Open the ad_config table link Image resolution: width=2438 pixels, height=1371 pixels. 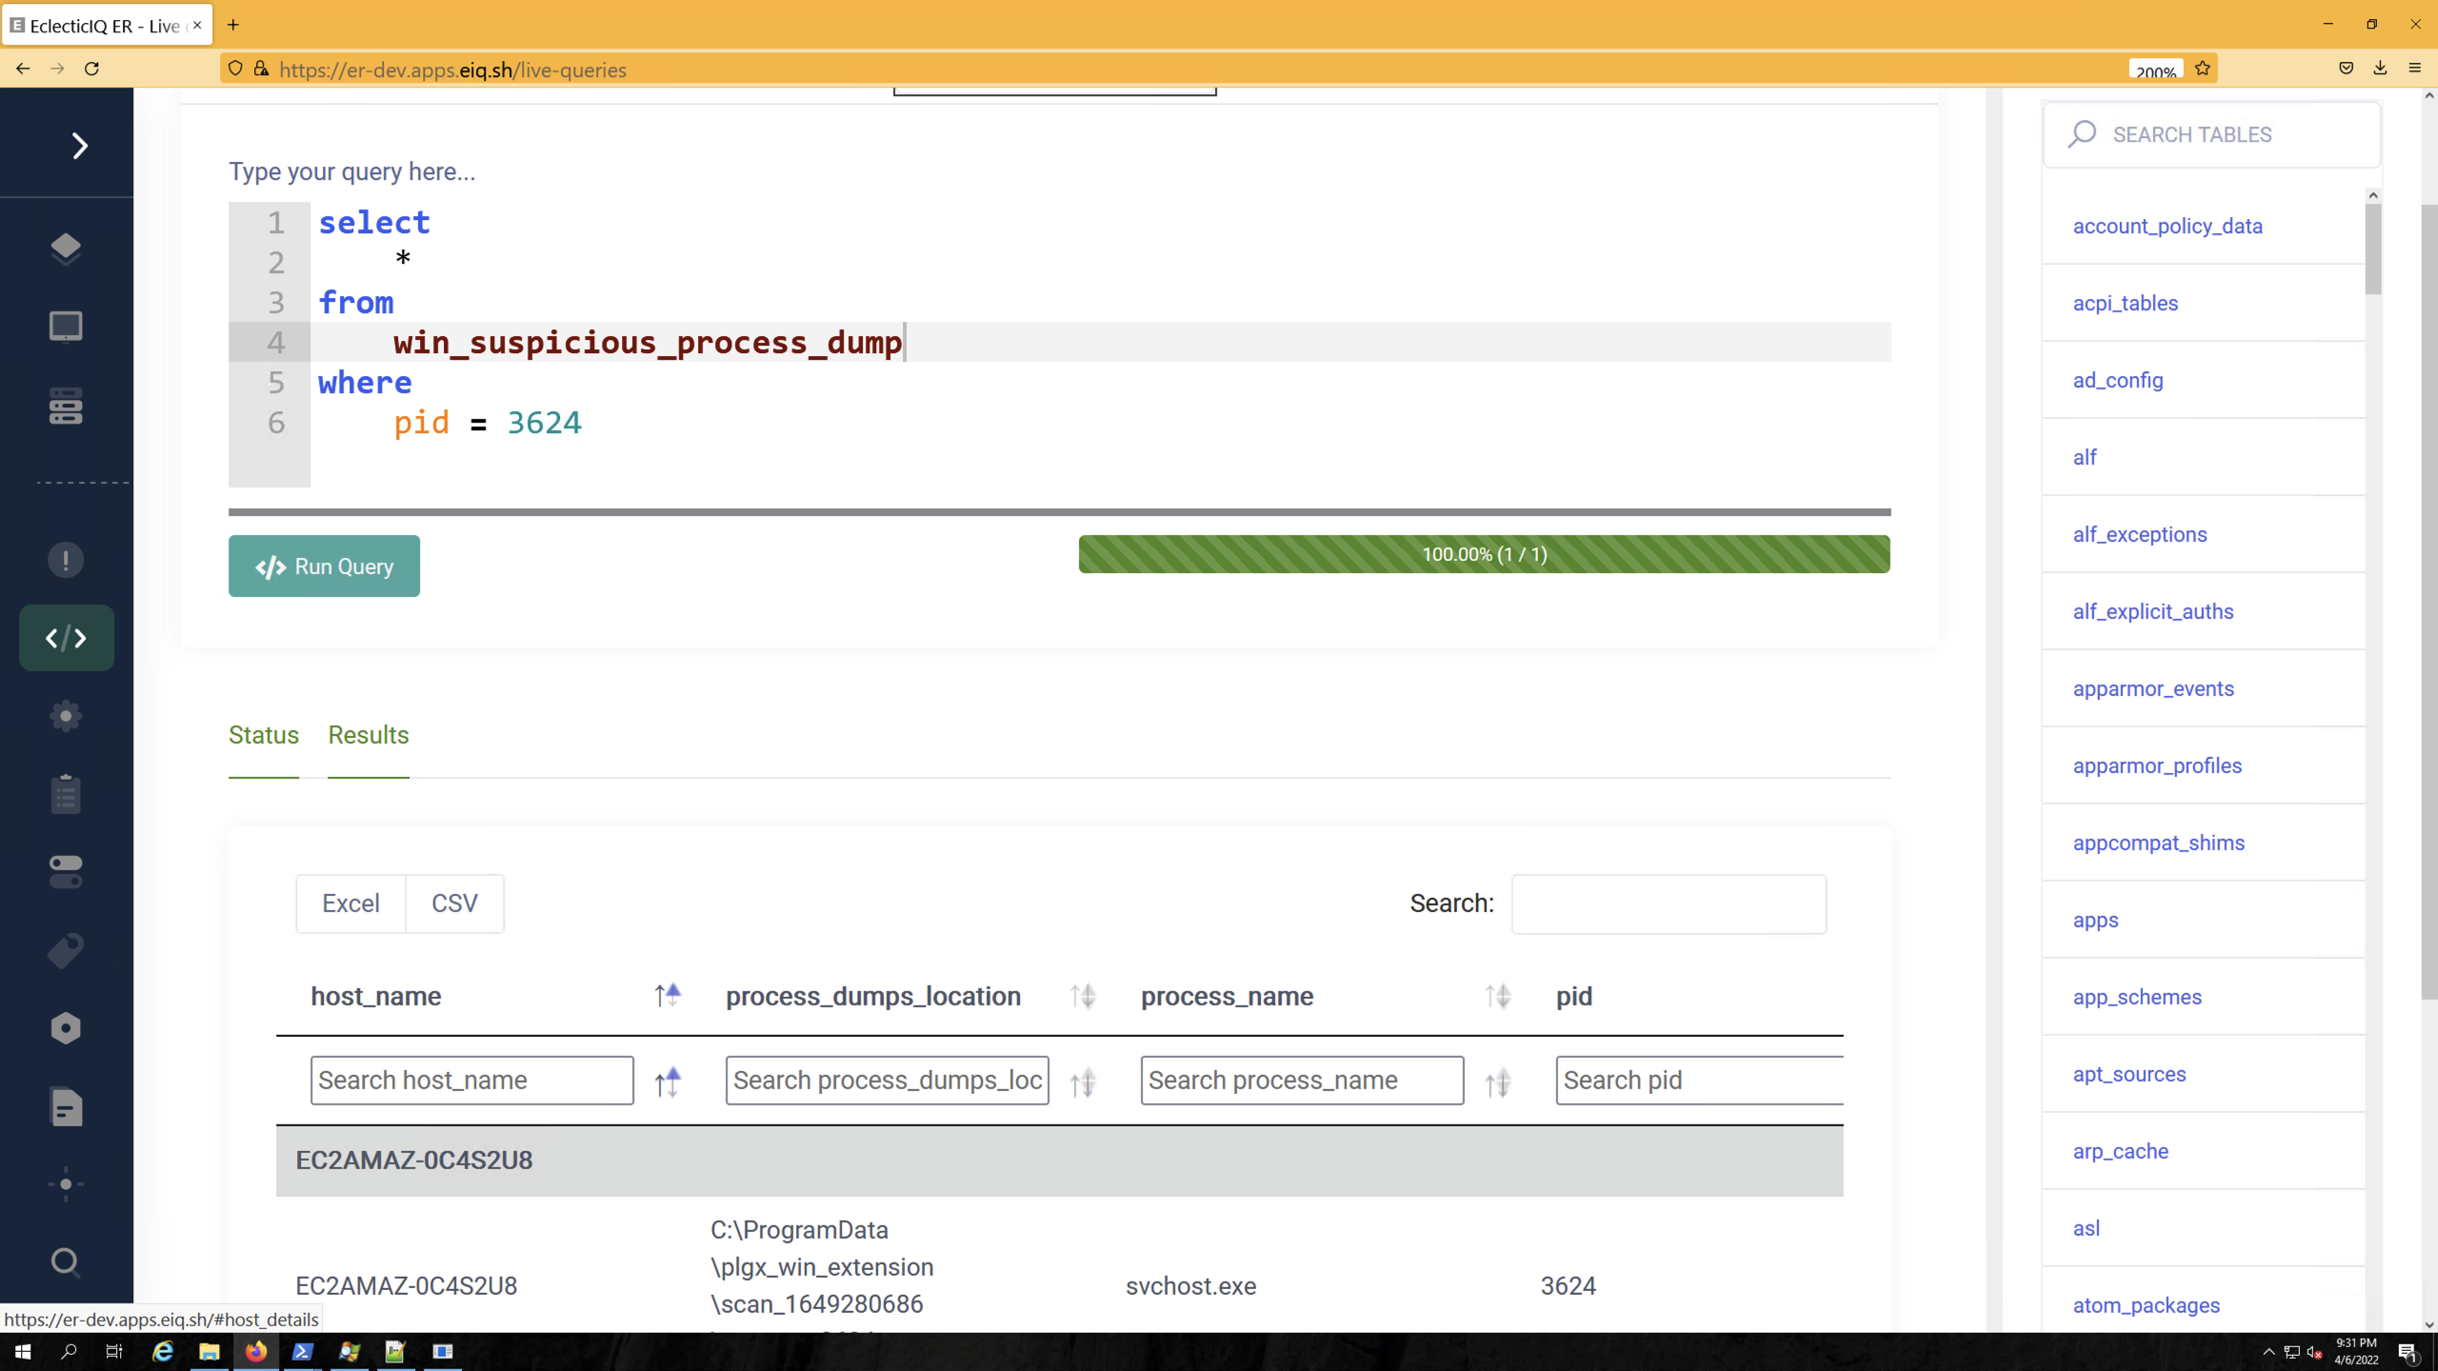[2118, 381]
